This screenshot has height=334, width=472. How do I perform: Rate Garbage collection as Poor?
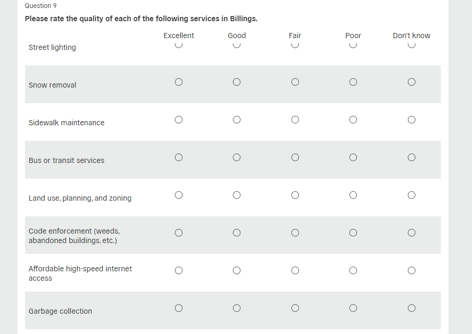353,308
